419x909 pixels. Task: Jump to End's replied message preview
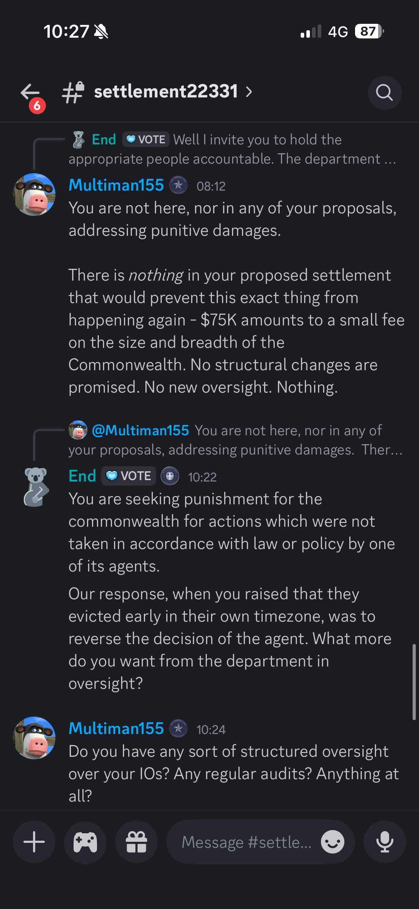232,149
